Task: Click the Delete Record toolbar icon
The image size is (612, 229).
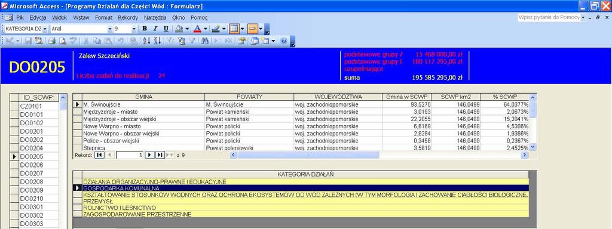Action: [x=229, y=41]
